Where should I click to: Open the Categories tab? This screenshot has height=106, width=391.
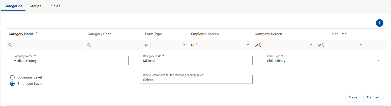click(13, 6)
